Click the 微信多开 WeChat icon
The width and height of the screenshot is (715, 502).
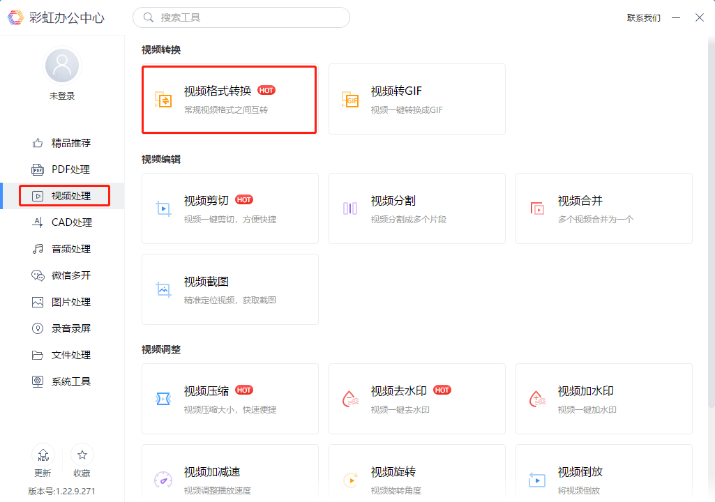[x=38, y=275]
